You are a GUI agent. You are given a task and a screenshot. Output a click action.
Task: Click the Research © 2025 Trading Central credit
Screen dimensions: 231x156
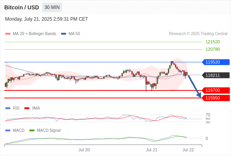(x=198, y=34)
